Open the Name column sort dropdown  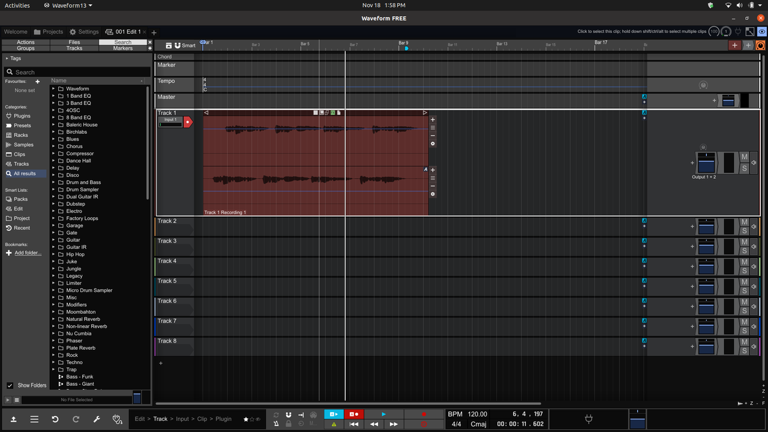point(142,80)
